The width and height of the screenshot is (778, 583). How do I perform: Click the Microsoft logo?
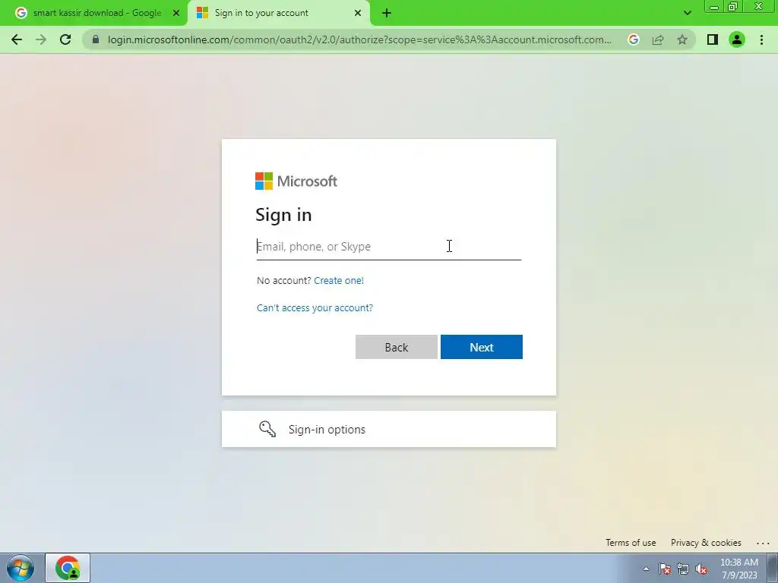point(296,181)
